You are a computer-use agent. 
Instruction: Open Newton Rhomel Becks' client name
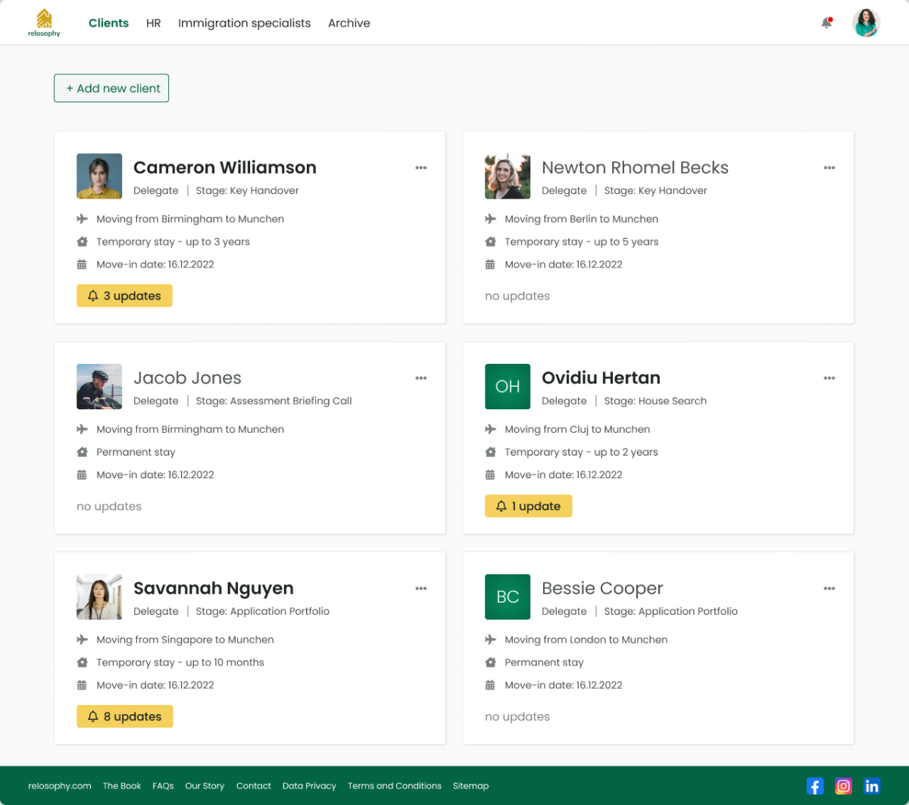coord(635,168)
